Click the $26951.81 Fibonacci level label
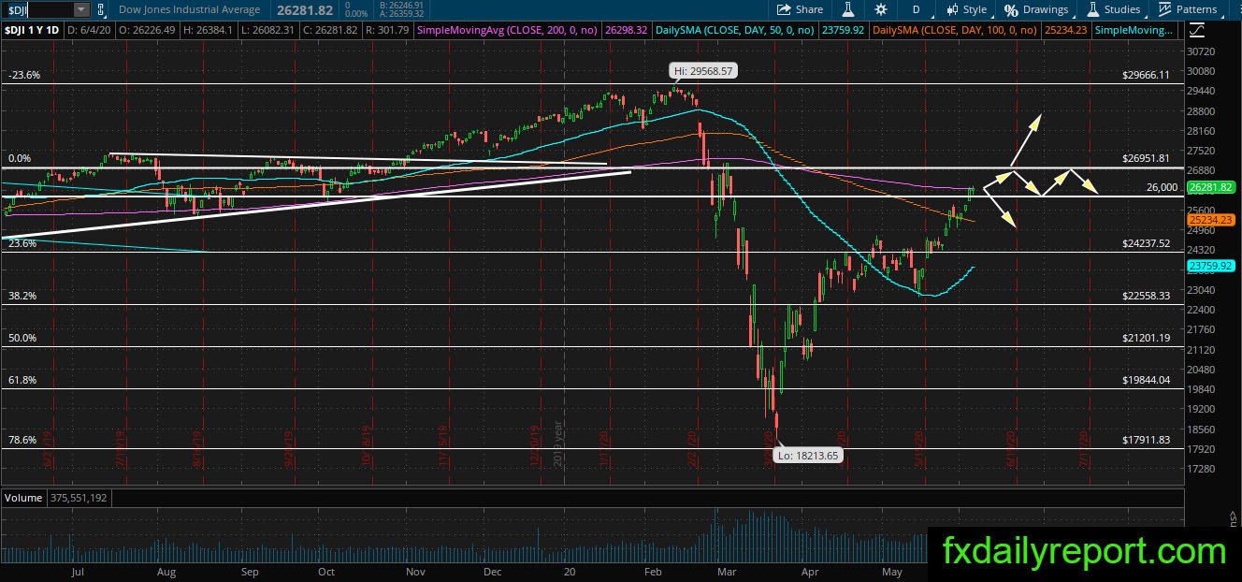Viewport: 1242px width, 582px height. tap(1146, 159)
